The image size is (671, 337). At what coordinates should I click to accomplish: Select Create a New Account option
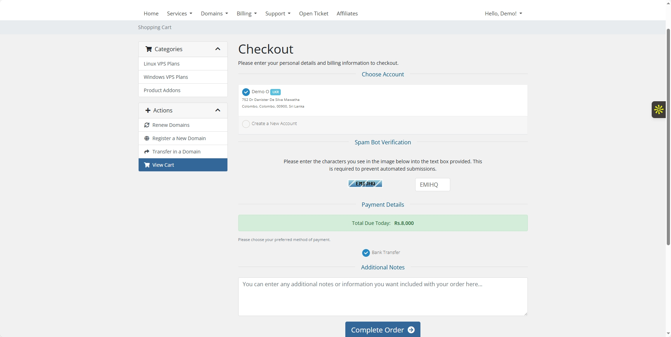(246, 124)
